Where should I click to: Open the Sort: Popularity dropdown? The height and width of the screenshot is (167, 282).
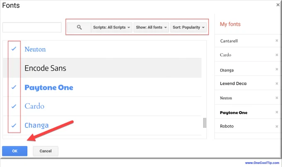pyautogui.click(x=188, y=27)
